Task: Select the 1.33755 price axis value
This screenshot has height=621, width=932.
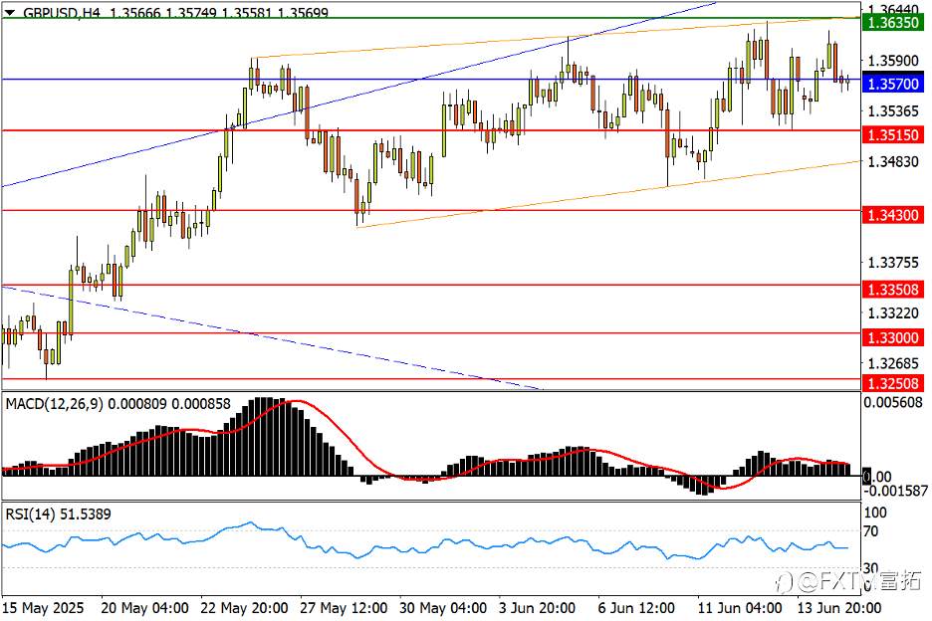Action: (893, 262)
